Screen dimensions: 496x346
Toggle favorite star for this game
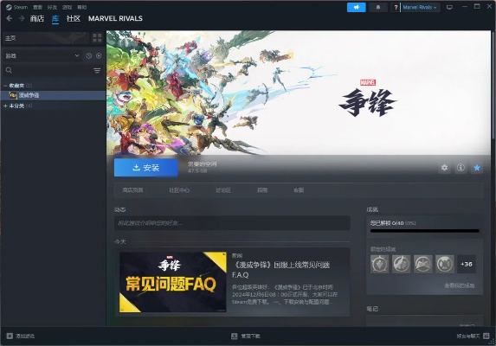click(477, 168)
